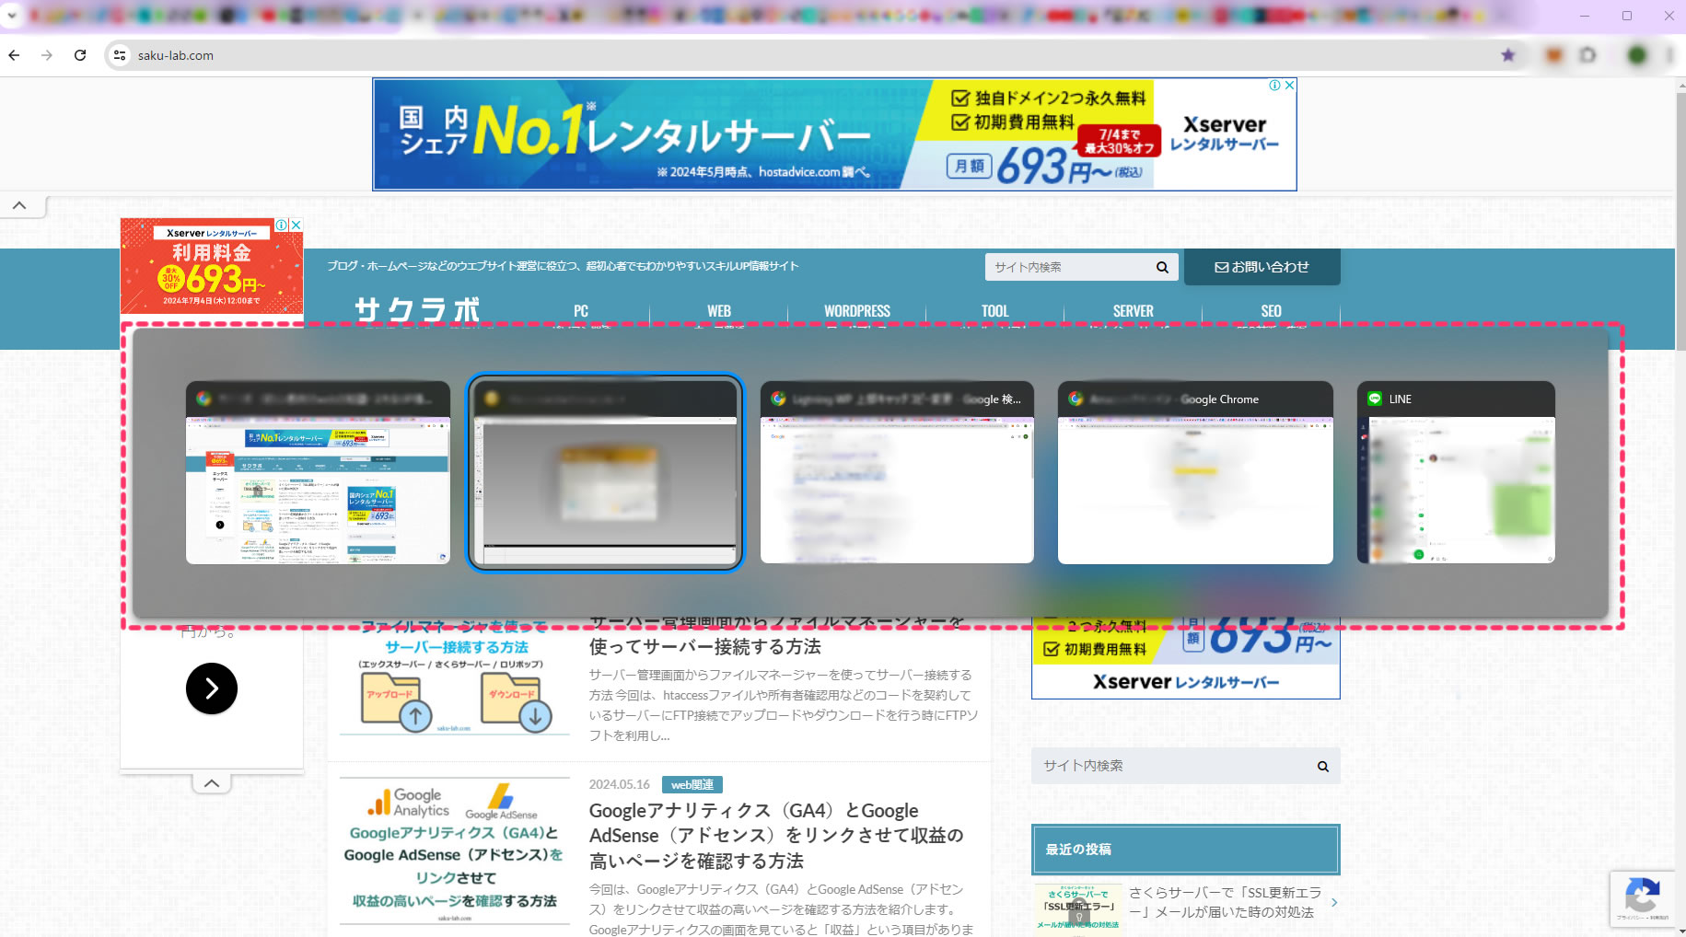This screenshot has height=937, width=1686.
Task: Click the 2024.05.16 article date
Action: point(620,784)
